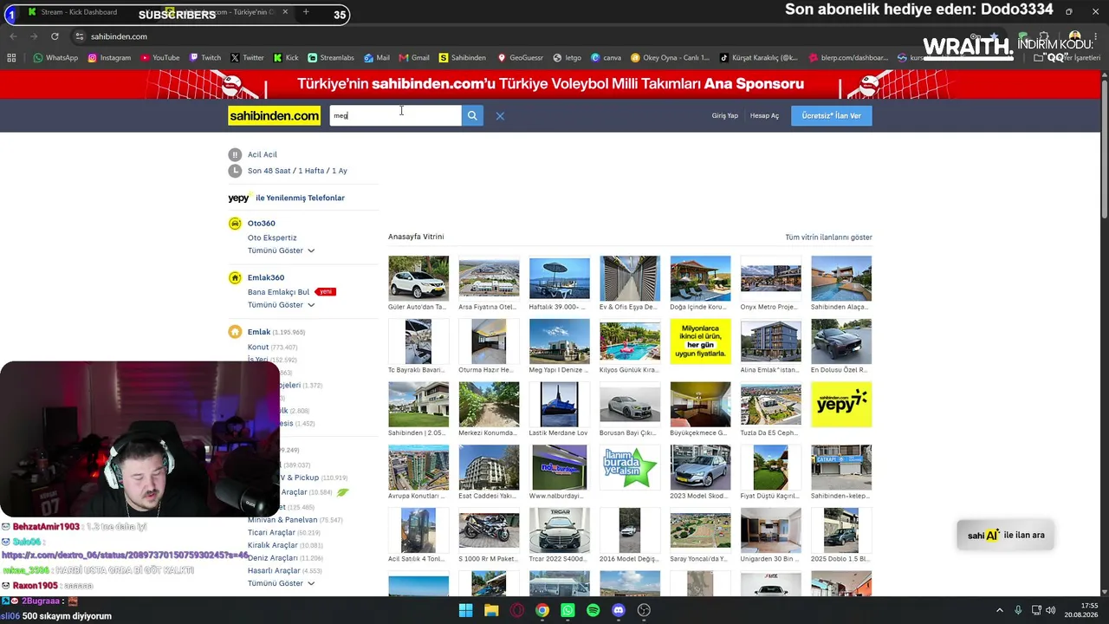Open the Kilyos Günlük Kira listing thumbnail
This screenshot has height=624, width=1109.
[x=630, y=341]
